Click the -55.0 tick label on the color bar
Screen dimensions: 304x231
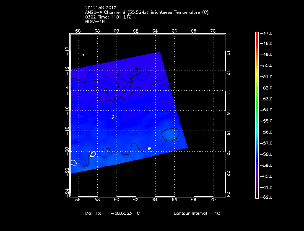tap(268, 121)
